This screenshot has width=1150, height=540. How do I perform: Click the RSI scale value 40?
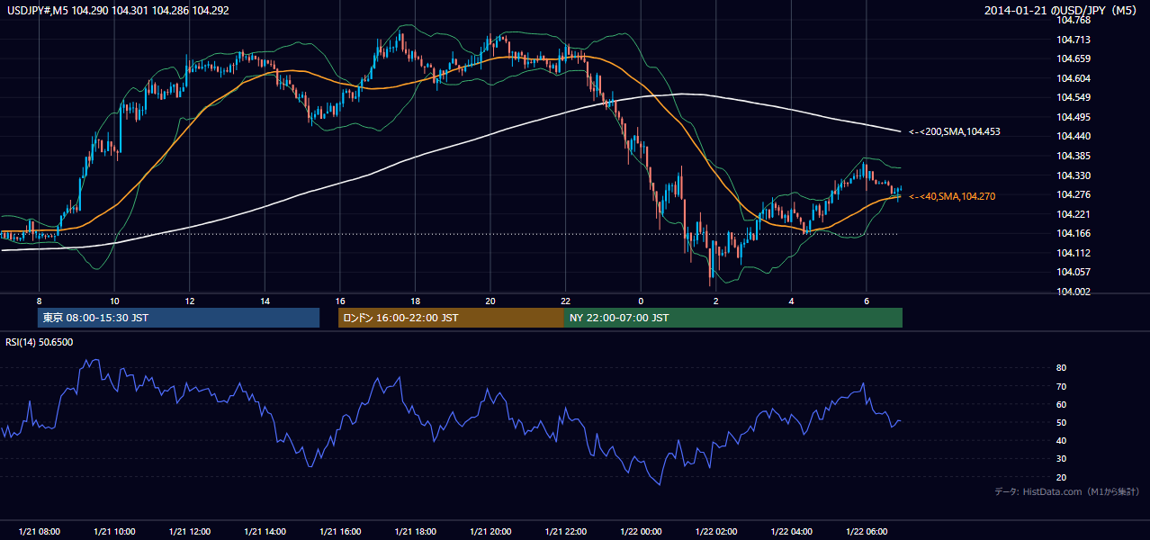[x=1062, y=440]
